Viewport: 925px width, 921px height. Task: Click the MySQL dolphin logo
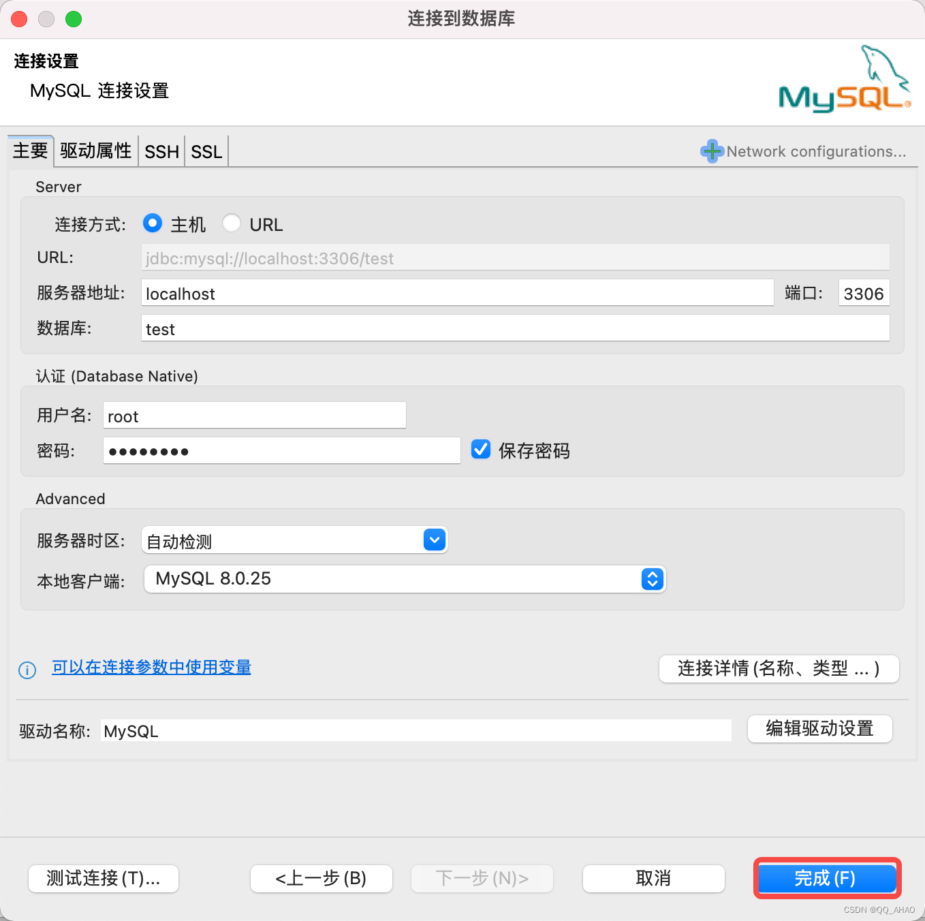tap(845, 78)
